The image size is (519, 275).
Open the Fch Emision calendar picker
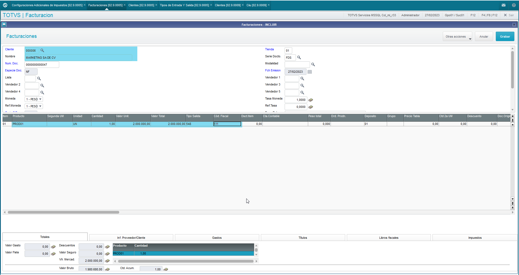coord(310,72)
